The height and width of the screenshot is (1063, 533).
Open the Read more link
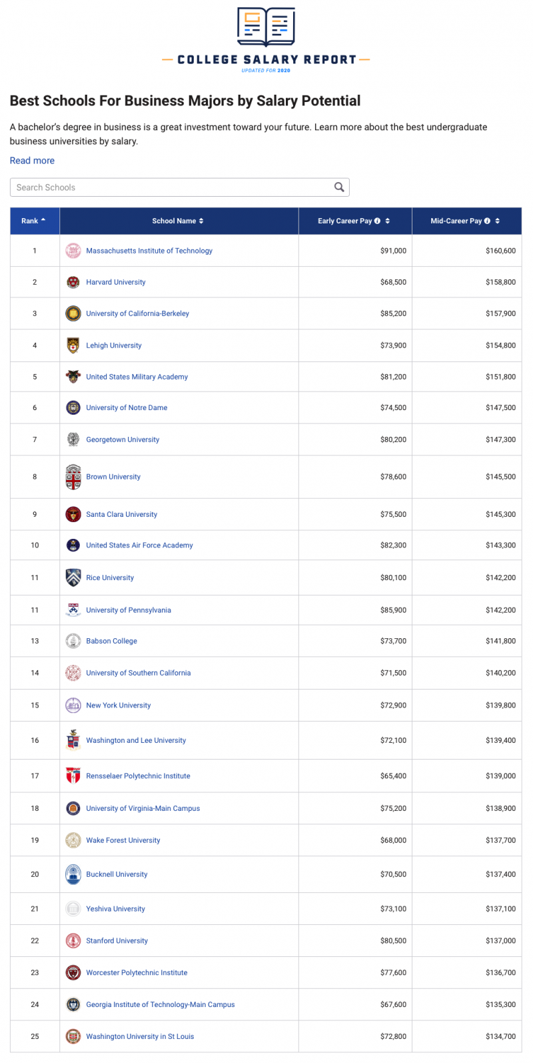coord(32,161)
